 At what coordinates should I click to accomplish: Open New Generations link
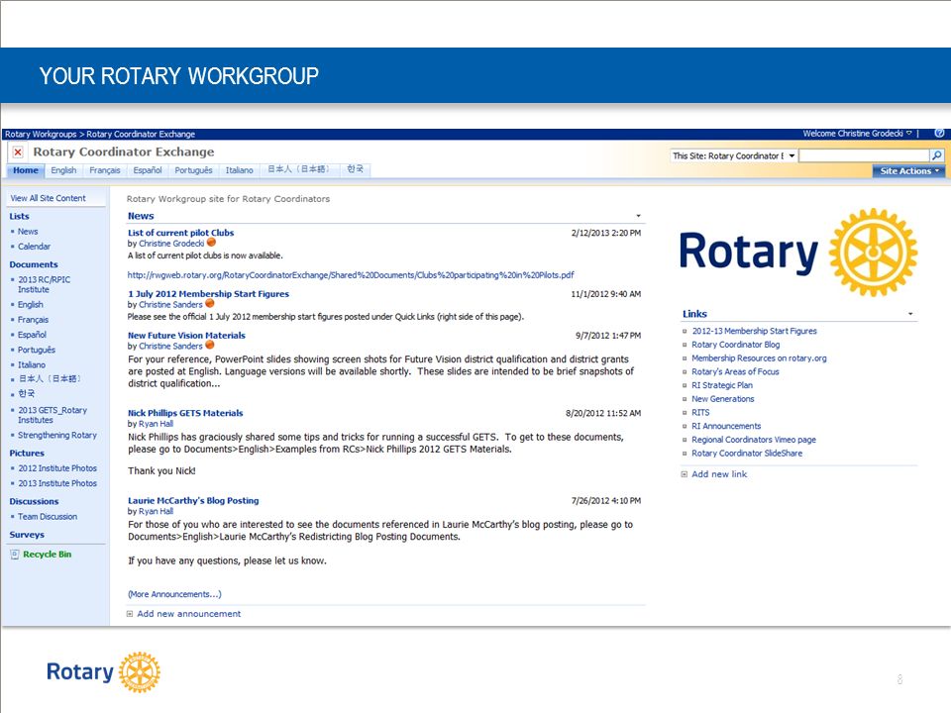pos(723,399)
